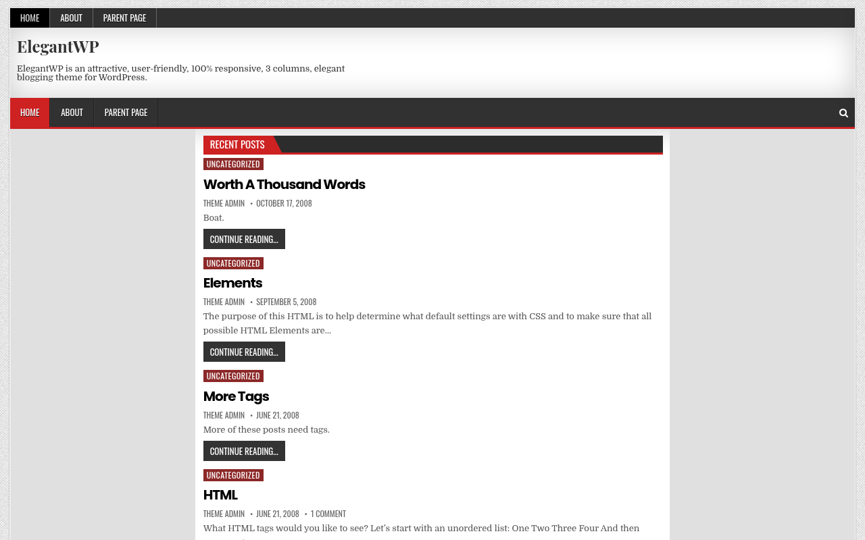Click HOME in the top secondary menu
Image resolution: width=865 pixels, height=540 pixels.
pos(30,18)
